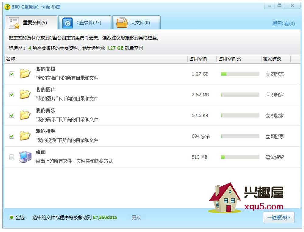Click 立即搬家 for 我的文档
The width and height of the screenshot is (304, 232).
275,74
